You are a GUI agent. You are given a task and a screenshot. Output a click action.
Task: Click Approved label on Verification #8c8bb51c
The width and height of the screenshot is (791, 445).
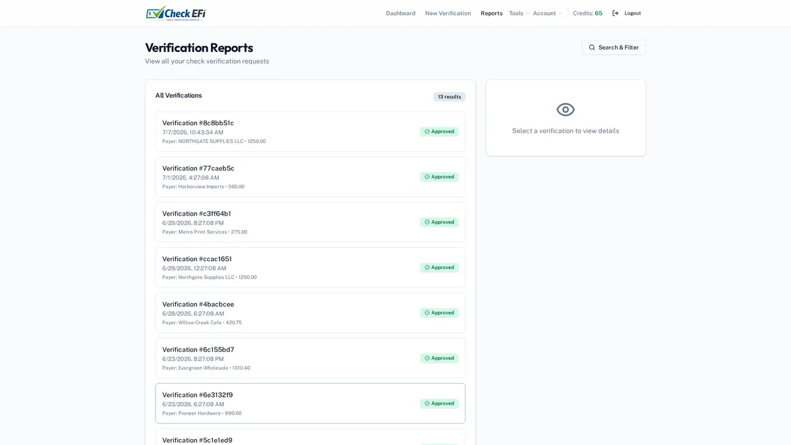443,132
